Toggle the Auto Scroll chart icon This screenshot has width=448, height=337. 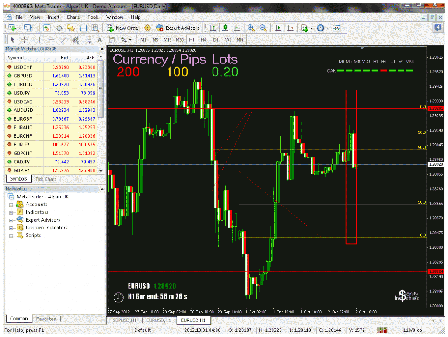click(x=278, y=28)
